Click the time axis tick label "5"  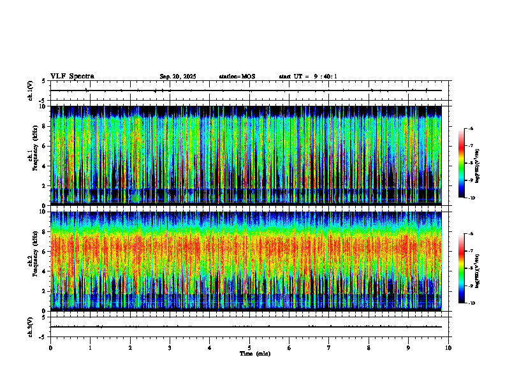(249, 348)
